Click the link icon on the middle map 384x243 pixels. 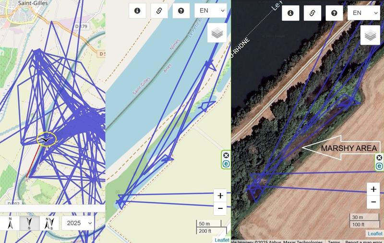coord(159,11)
